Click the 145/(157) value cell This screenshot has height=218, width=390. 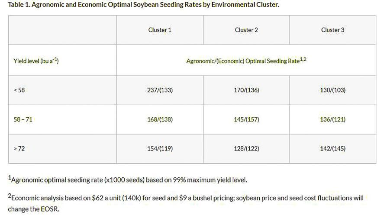point(246,119)
